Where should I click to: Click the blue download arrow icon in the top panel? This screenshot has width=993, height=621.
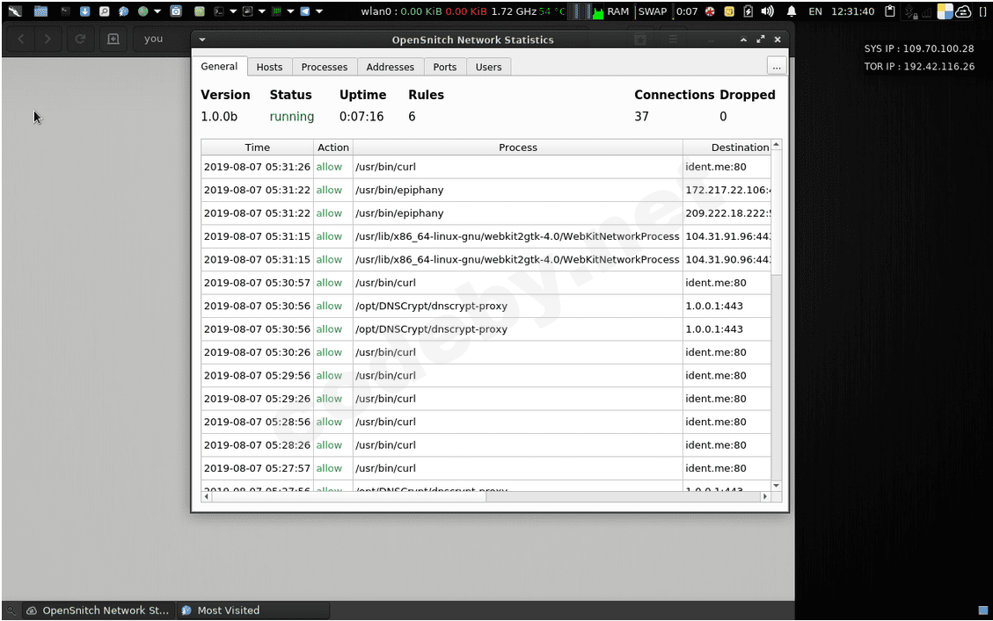tap(84, 11)
